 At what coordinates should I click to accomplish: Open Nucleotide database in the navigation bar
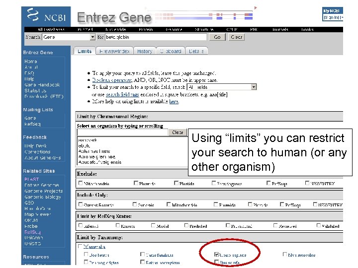(x=116, y=29)
